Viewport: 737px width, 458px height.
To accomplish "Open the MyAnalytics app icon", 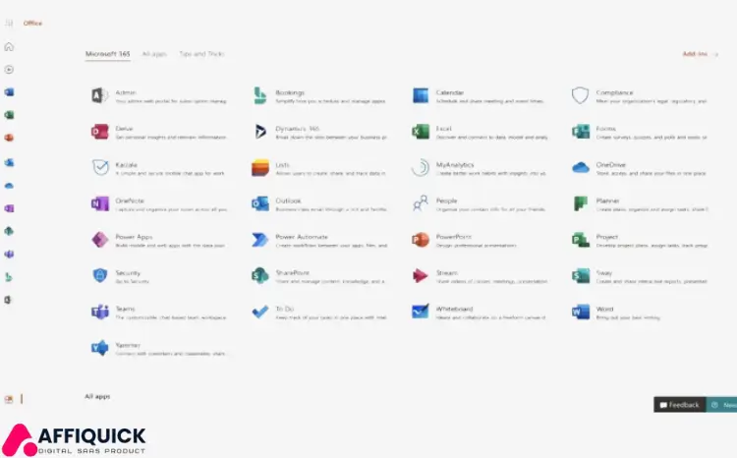I will 421,168.
